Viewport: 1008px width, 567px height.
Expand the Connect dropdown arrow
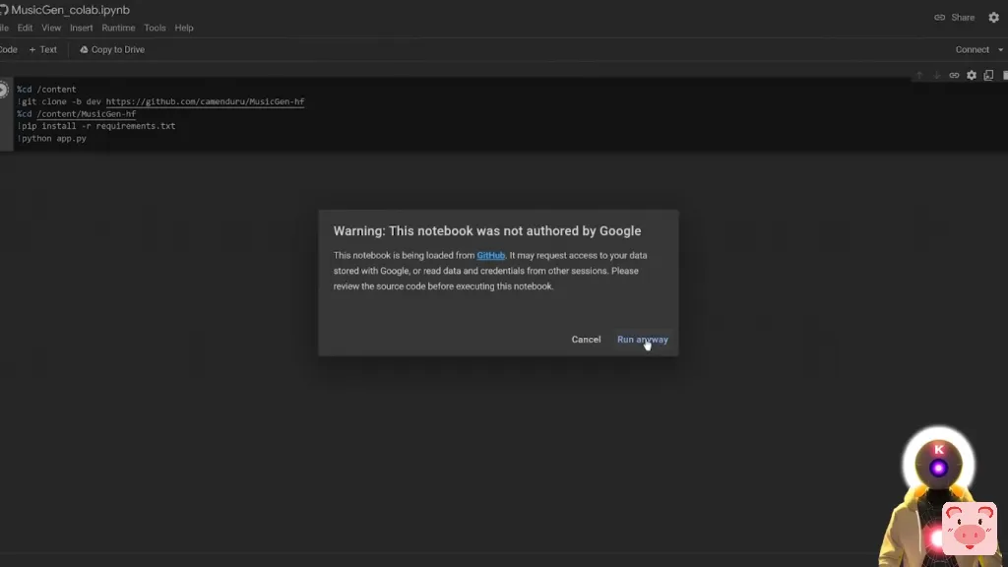coord(1000,49)
